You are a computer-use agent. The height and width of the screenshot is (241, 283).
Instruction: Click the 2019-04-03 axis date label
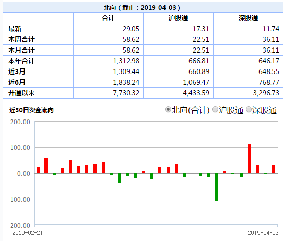tap(263, 233)
